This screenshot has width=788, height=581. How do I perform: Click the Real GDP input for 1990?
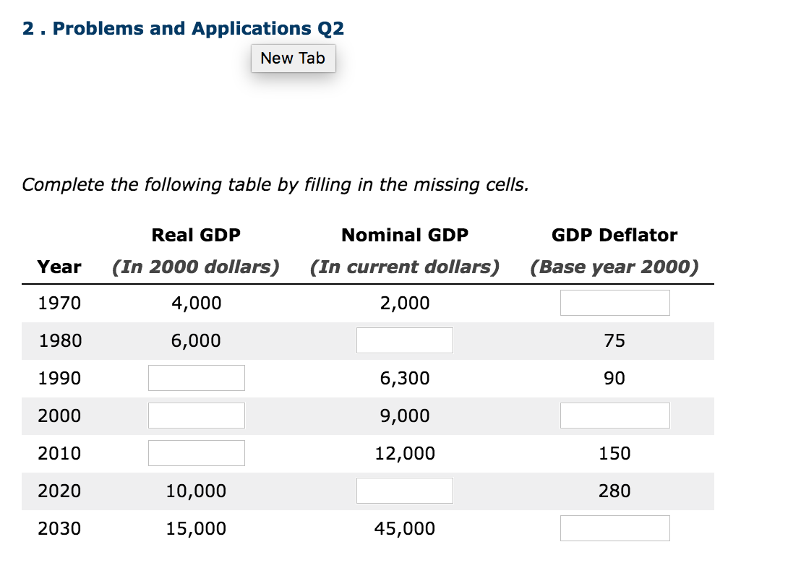coord(196,377)
